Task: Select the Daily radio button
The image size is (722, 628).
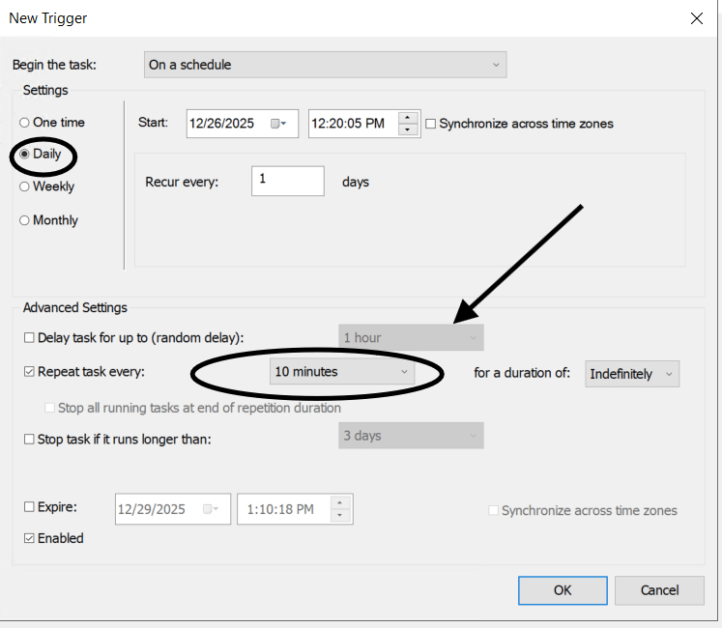Action: (x=24, y=155)
